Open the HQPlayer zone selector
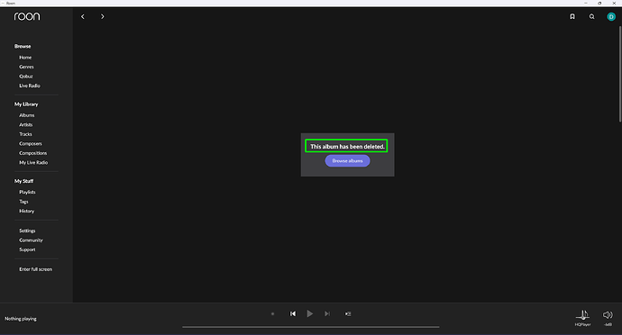This screenshot has height=335, width=622. point(582,318)
